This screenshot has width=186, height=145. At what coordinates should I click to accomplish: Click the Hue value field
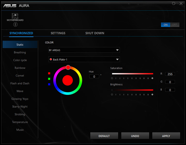pos(94,77)
